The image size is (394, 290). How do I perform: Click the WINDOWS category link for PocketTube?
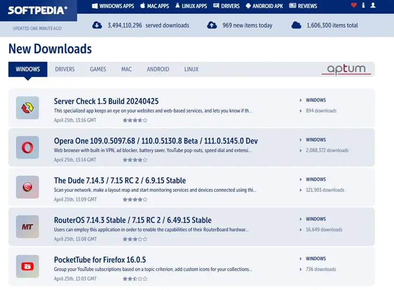coord(316,259)
